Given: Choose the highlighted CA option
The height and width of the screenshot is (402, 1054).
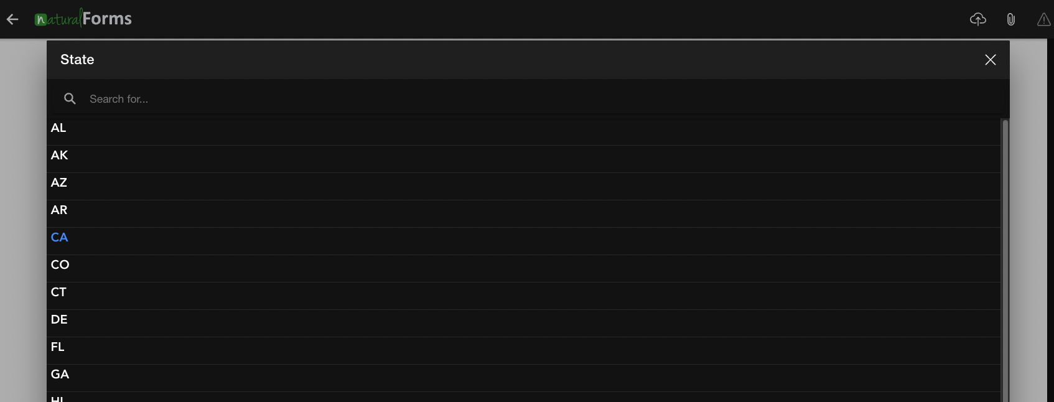Looking at the screenshot, I should (523, 238).
